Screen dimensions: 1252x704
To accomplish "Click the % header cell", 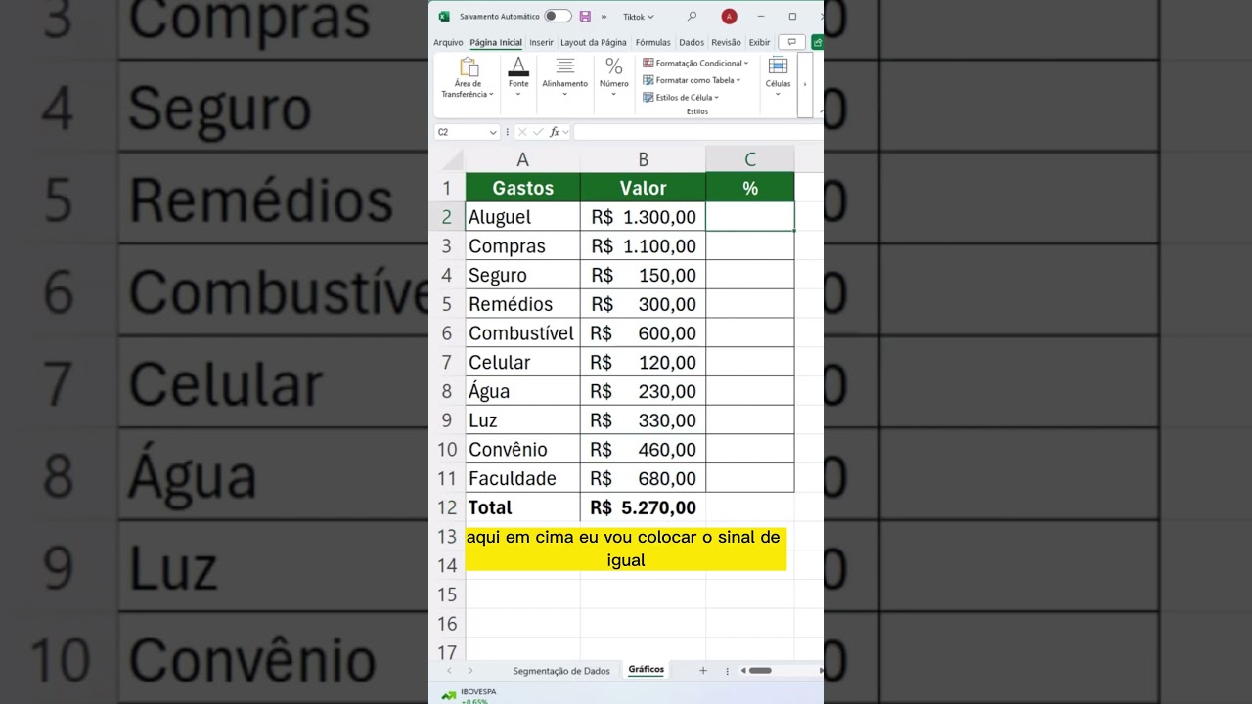I will click(x=750, y=188).
